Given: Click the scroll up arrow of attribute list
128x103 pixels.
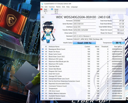Looking at the screenshot, I should coord(124,46).
